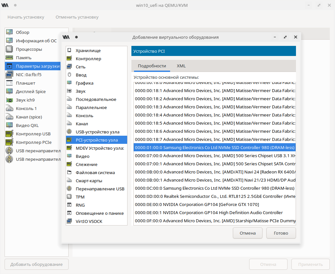Select the Звук sound icon
The height and width of the screenshot is (274, 335).
click(69, 91)
